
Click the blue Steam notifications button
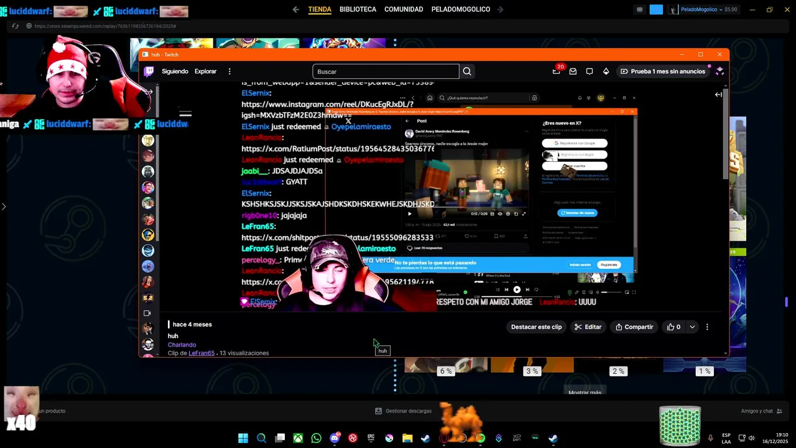click(656, 9)
